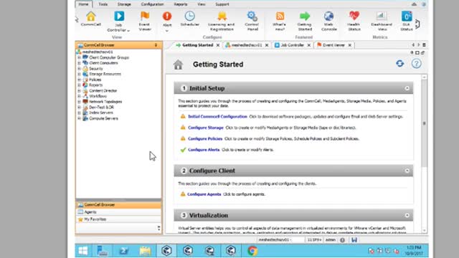Expand the Client Computer Groups node
The width and height of the screenshot is (459, 258).
pos(79,57)
